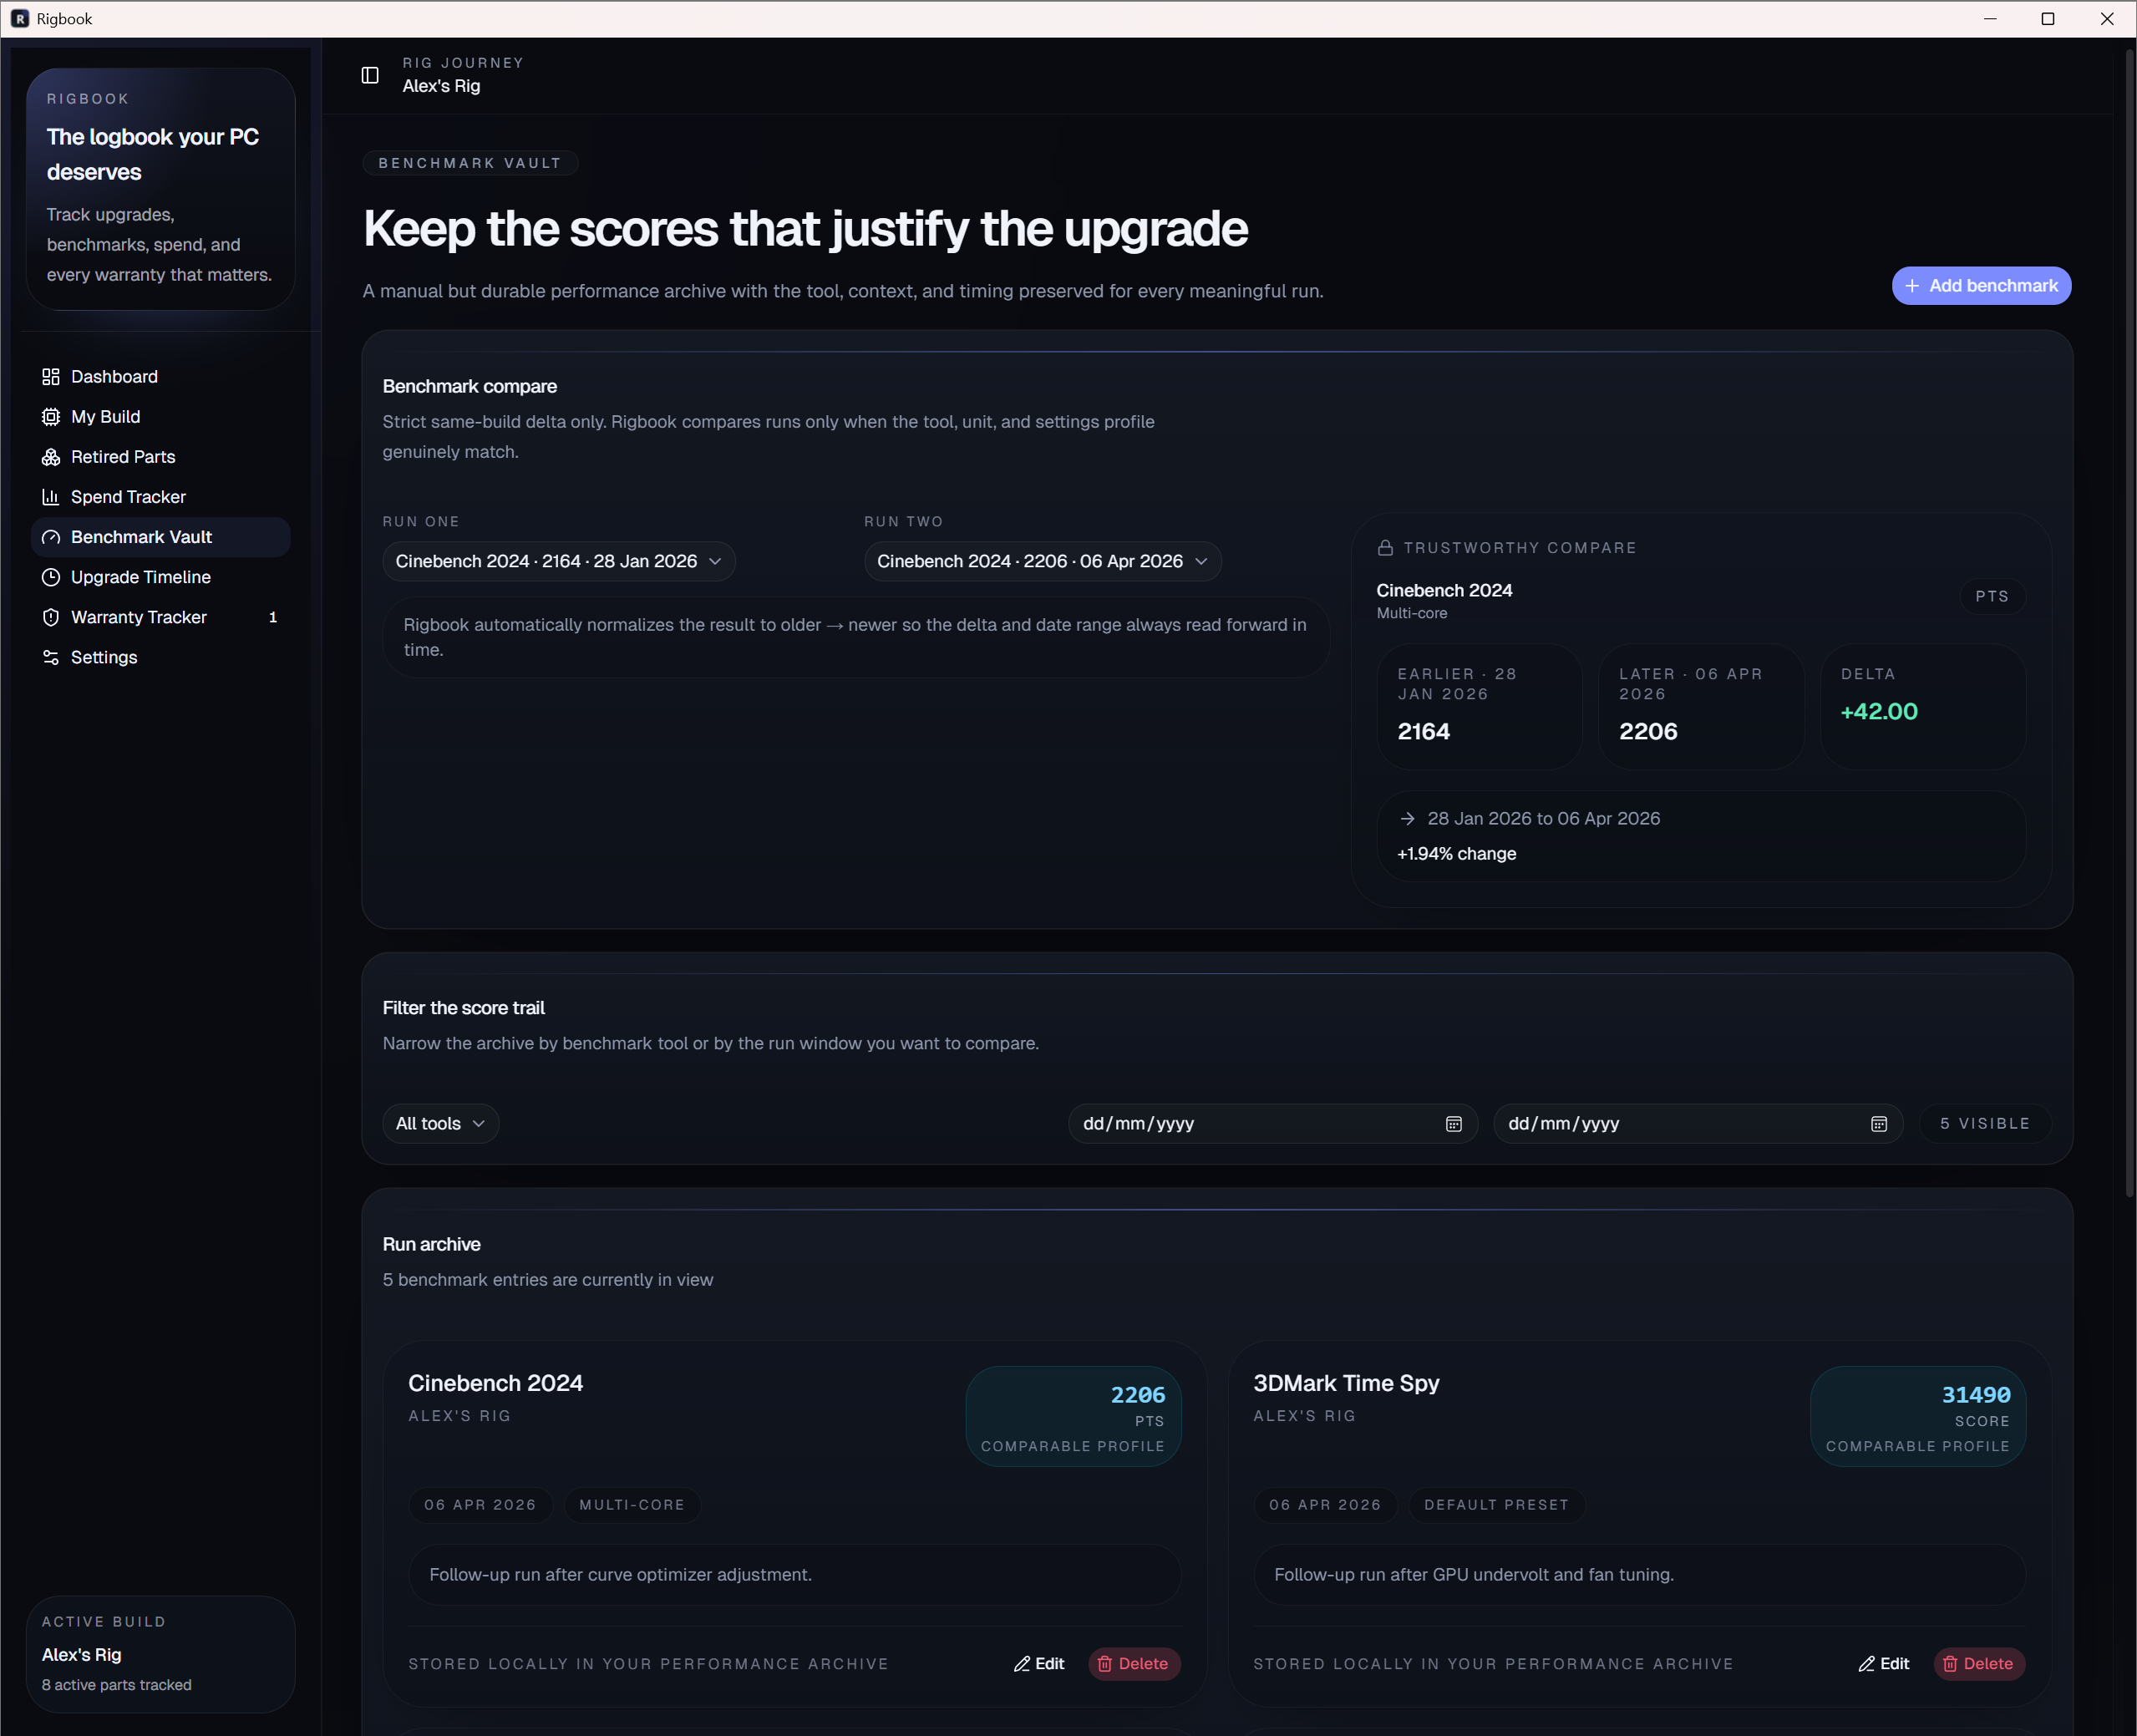Go to Upgrade Timeline page
Viewport: 2137px width, 1736px height.
[141, 577]
